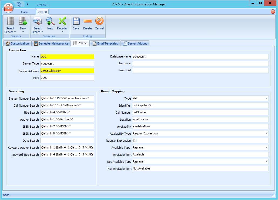Open the Server Addons tab
Viewport: 278px width, 200px height.
click(135, 43)
